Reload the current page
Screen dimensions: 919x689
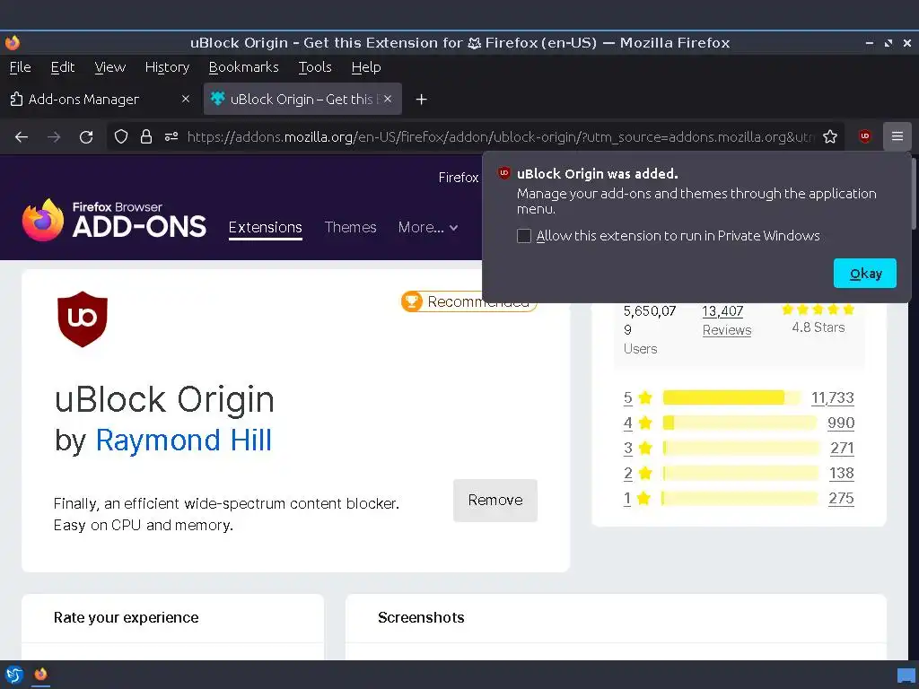point(86,137)
